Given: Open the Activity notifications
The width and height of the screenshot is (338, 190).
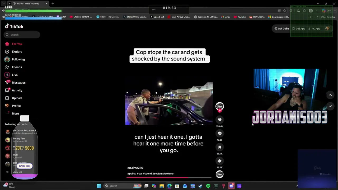Looking at the screenshot, I should [13, 90].
